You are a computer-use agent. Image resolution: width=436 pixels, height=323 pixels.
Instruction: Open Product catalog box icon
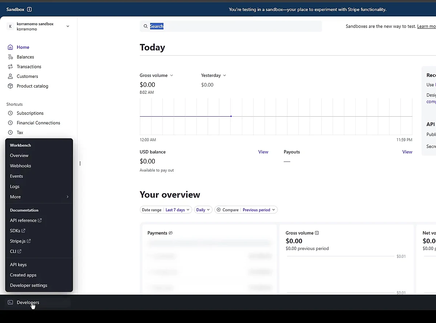click(11, 86)
